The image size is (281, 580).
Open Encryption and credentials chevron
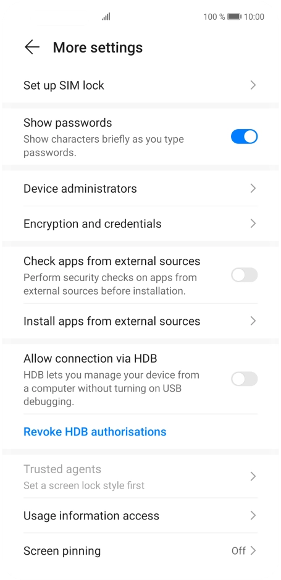pyautogui.click(x=253, y=224)
